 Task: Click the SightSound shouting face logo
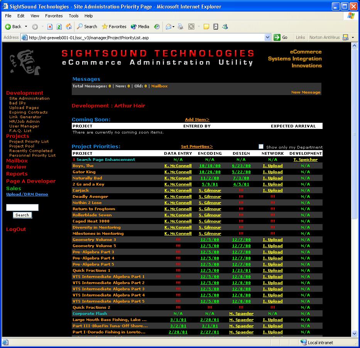(25, 62)
